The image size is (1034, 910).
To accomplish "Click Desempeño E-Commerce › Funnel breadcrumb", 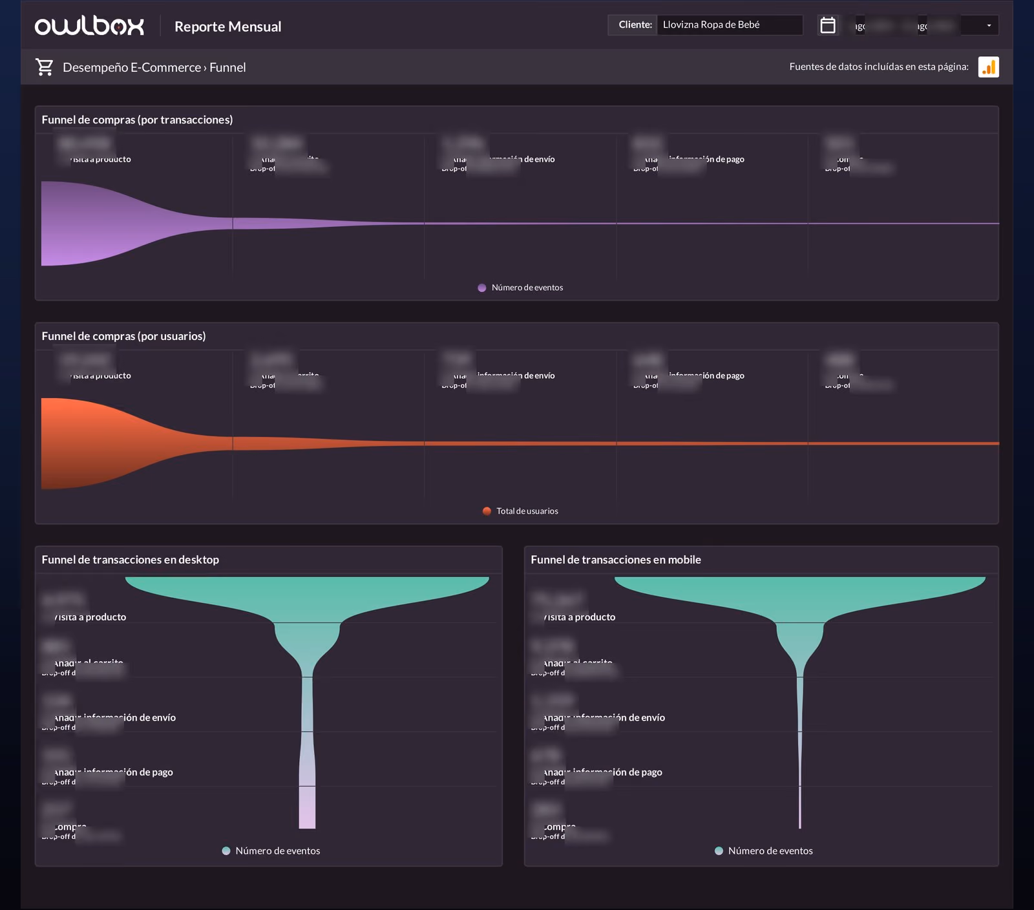I will [x=154, y=67].
